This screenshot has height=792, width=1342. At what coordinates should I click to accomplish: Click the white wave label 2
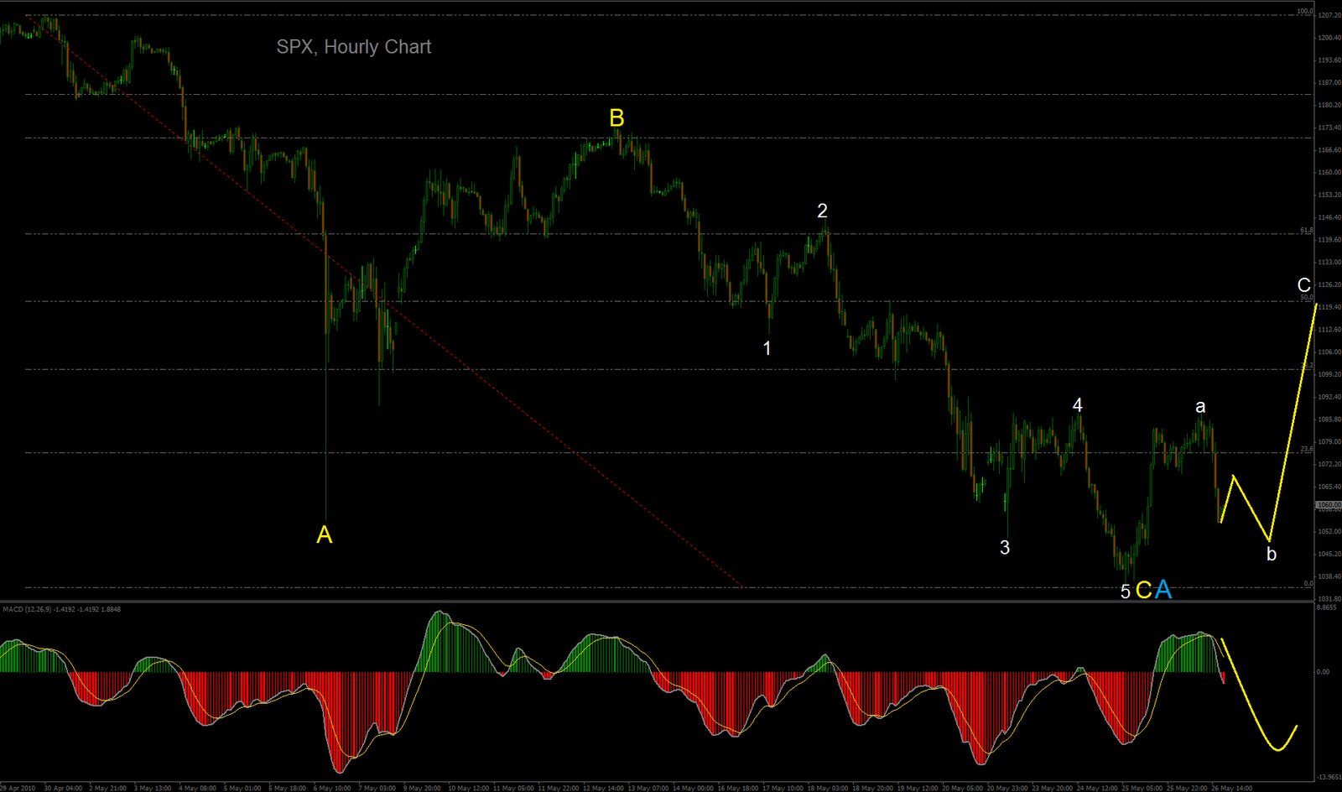pos(823,211)
